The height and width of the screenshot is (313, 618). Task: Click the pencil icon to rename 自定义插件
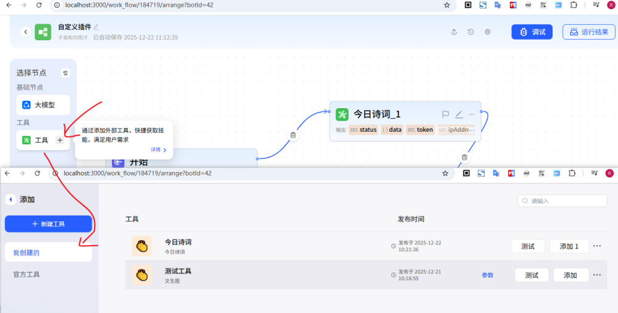[x=96, y=27]
